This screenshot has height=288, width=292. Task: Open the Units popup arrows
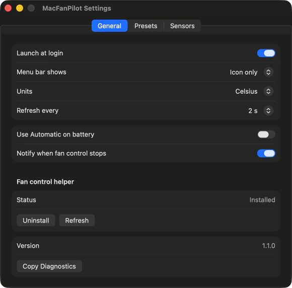(268, 91)
